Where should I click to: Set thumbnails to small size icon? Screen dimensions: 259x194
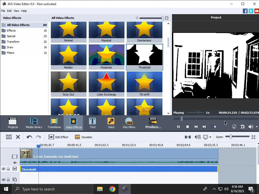coord(137,18)
